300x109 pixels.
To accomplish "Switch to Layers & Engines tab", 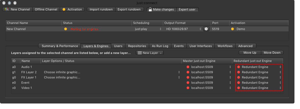I will 96,46.
